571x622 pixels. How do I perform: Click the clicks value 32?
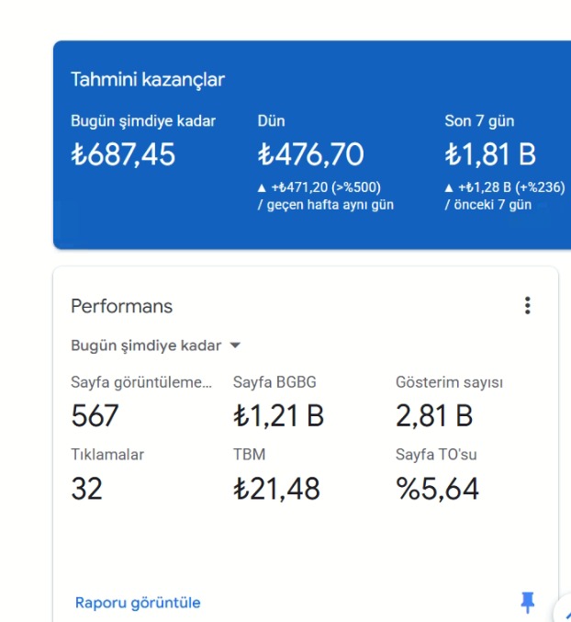(87, 488)
